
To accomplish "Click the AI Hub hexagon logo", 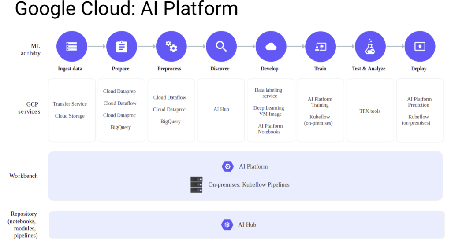I will pyautogui.click(x=227, y=225).
